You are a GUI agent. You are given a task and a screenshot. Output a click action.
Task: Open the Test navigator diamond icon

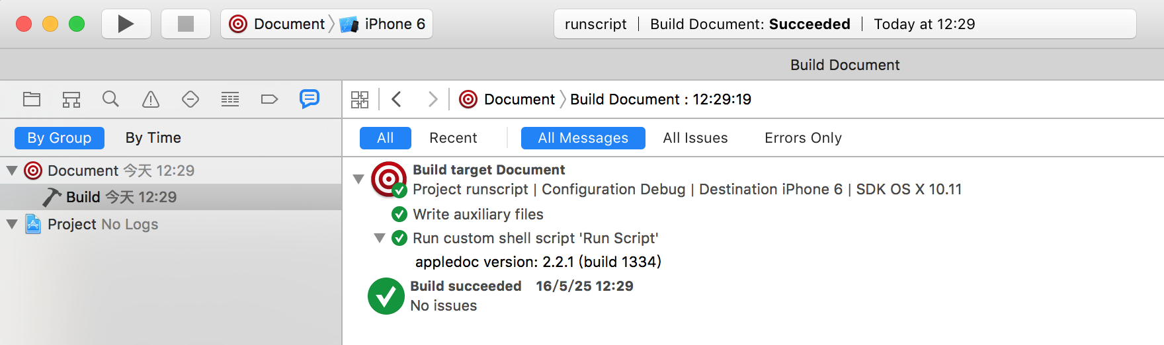pyautogui.click(x=190, y=99)
